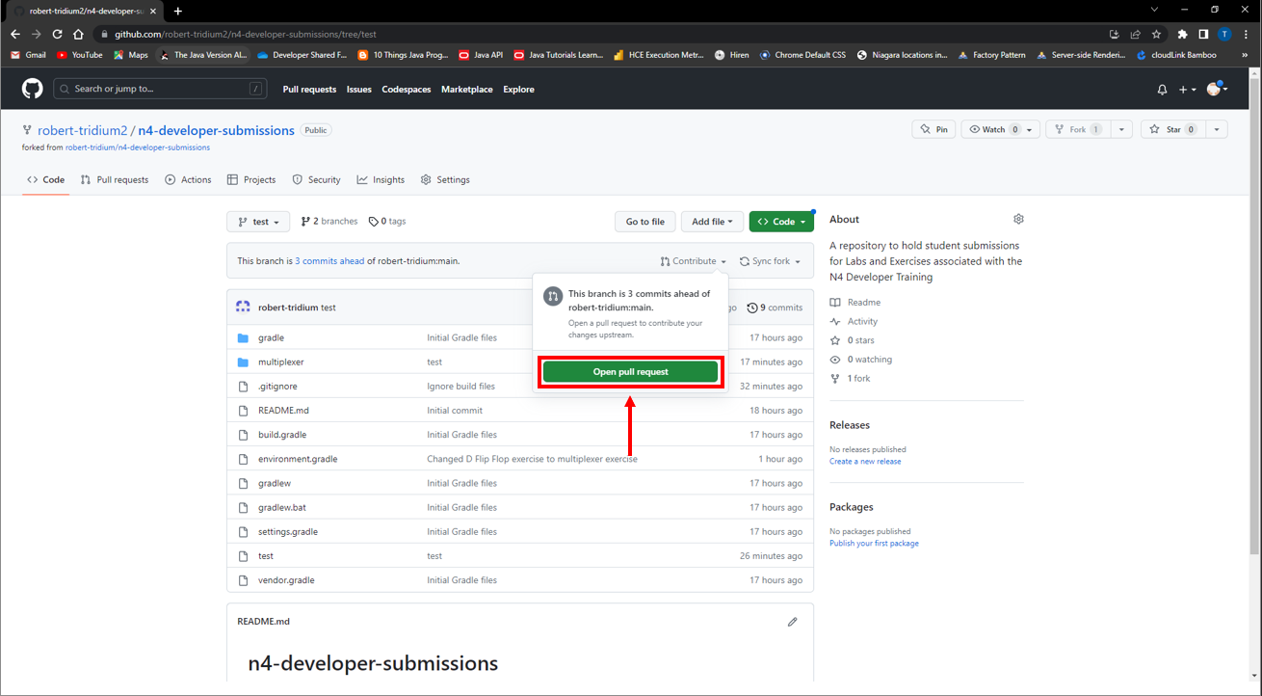Open the 9 commits history link
The image size is (1262, 696).
pos(775,308)
